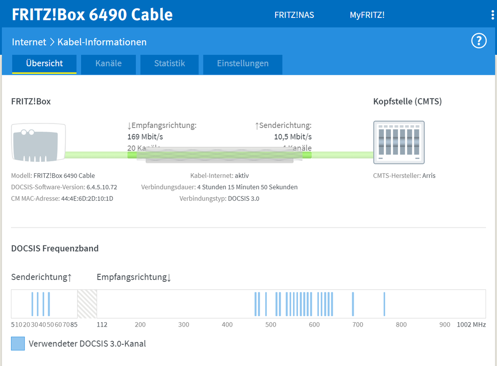Click the 1002 MHz axis label
497x366 pixels.
coord(471,325)
